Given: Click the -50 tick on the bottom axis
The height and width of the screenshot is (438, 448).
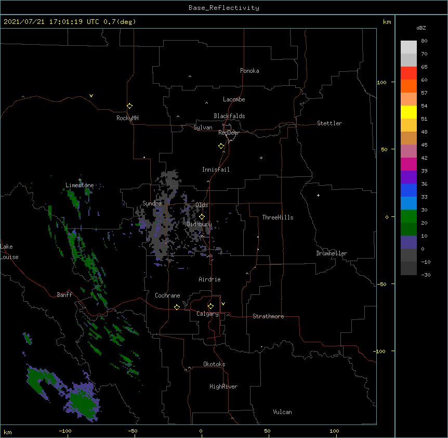Looking at the screenshot, I should click(x=133, y=431).
